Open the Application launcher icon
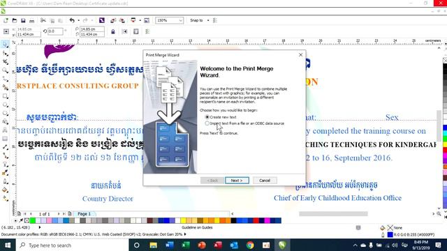 133,20
